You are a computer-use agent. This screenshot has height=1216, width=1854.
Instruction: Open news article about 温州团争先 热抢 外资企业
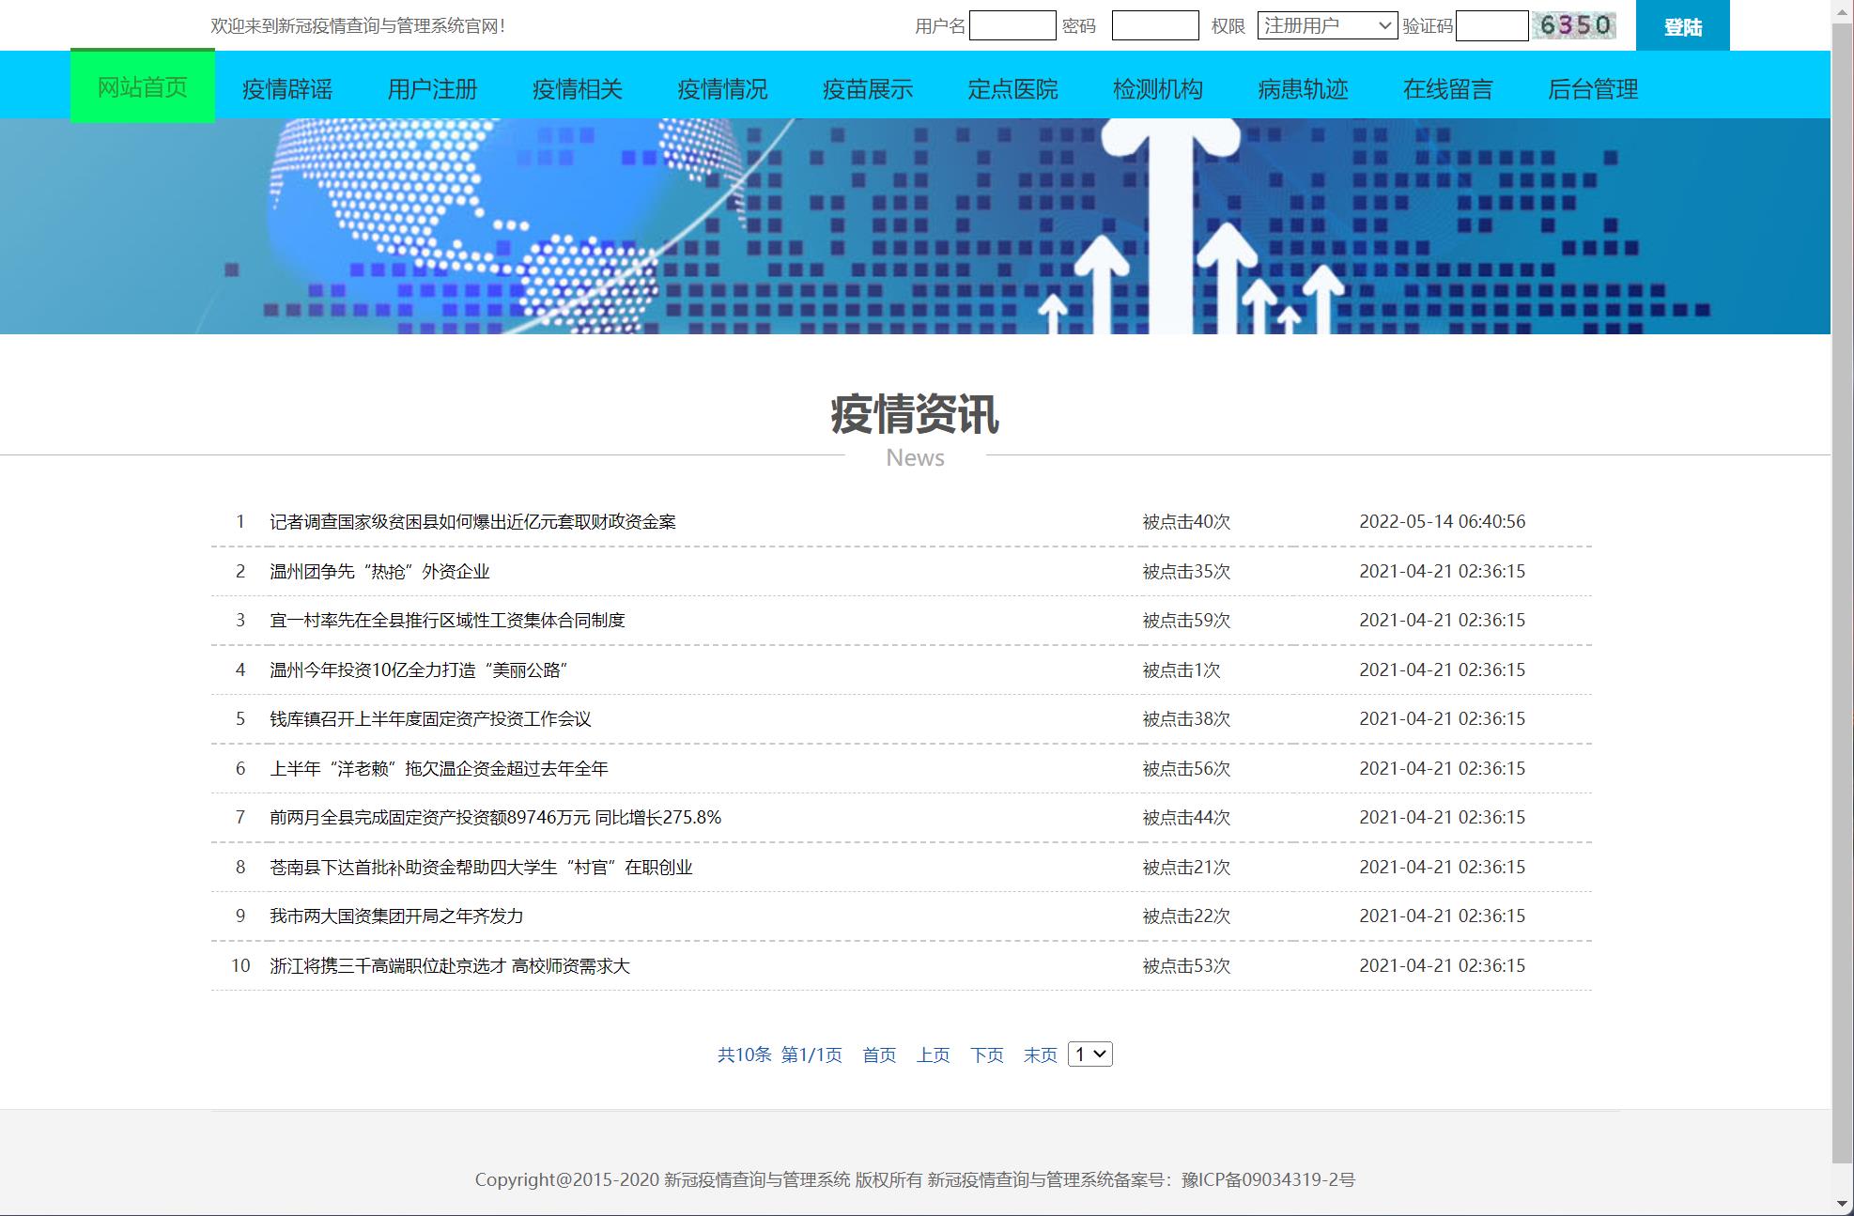[379, 570]
